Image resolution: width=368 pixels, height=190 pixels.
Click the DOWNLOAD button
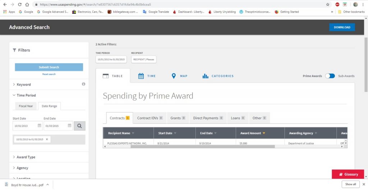point(342,27)
